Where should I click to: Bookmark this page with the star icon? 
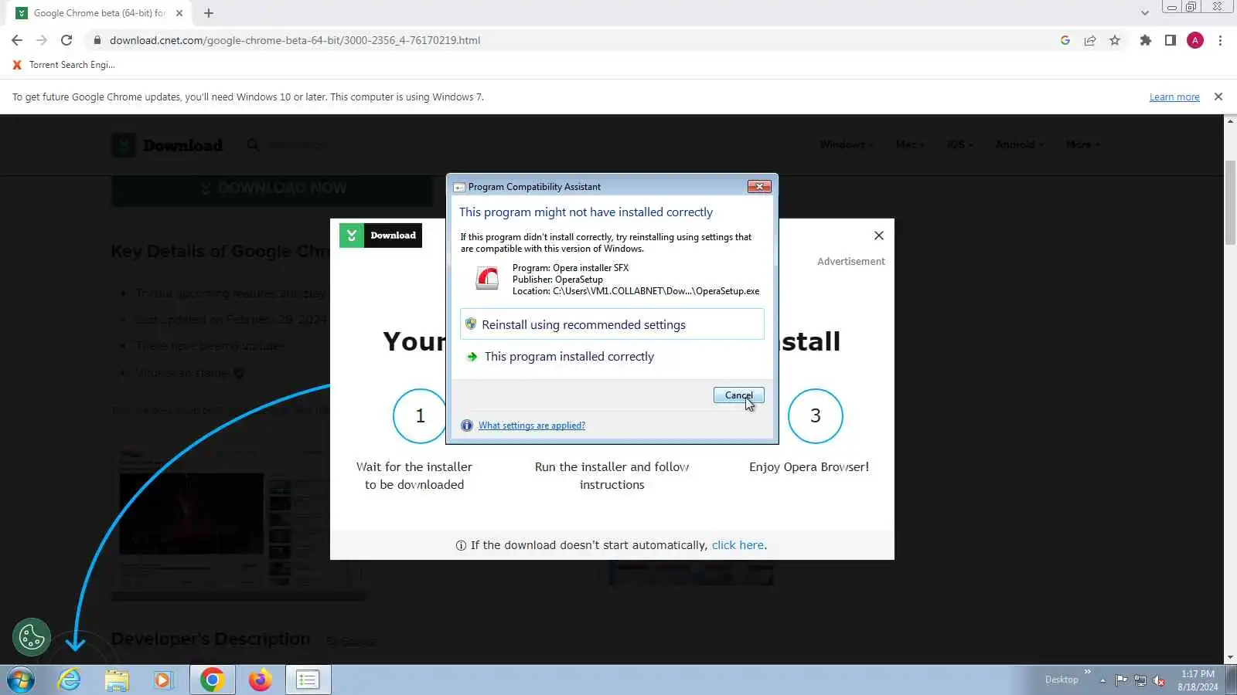pyautogui.click(x=1115, y=40)
